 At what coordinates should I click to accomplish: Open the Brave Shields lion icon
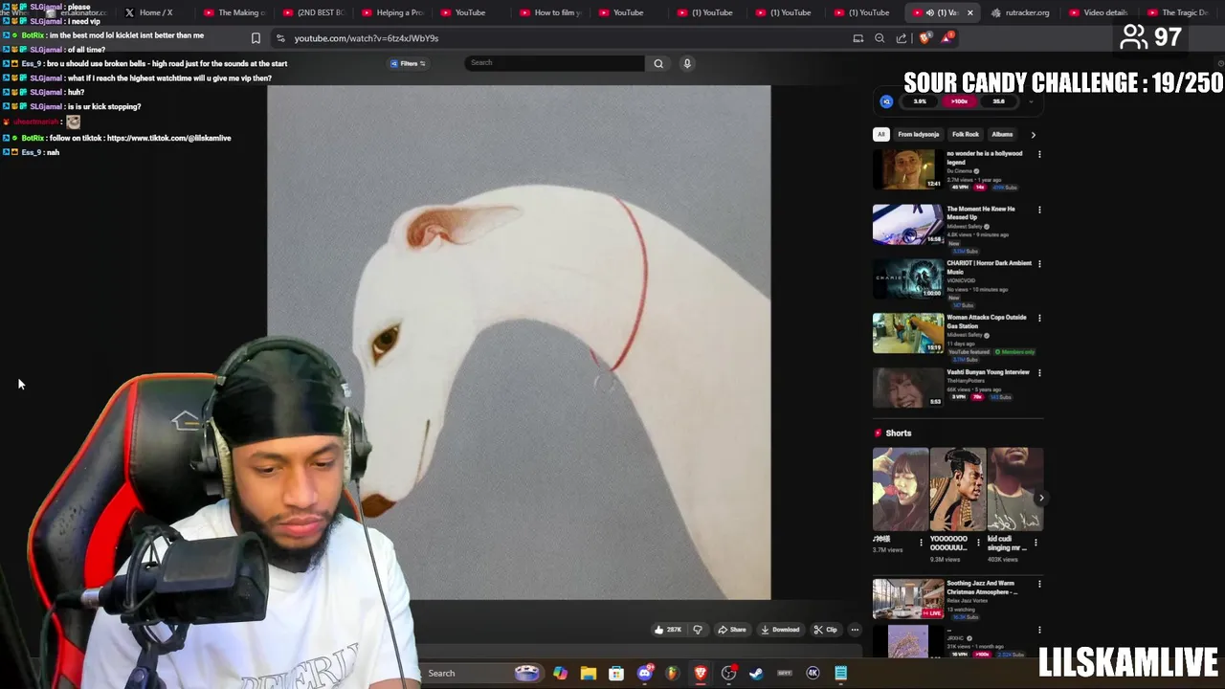click(x=924, y=38)
